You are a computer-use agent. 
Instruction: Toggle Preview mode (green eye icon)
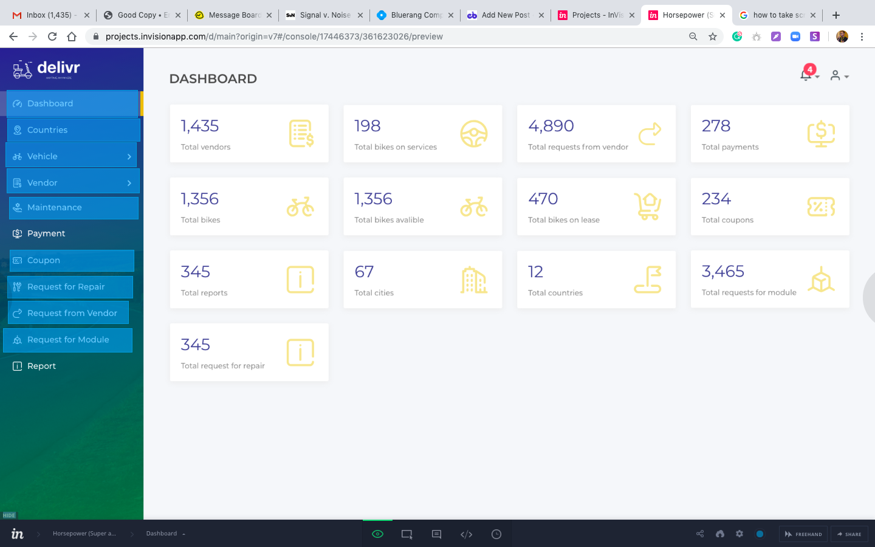click(x=377, y=534)
